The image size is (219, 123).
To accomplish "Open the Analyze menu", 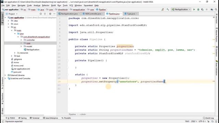I will coord(37,5).
